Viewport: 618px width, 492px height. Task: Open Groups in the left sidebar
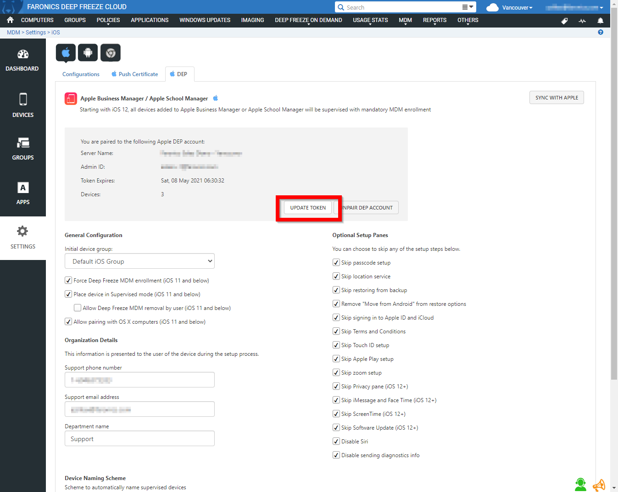pos(22,149)
